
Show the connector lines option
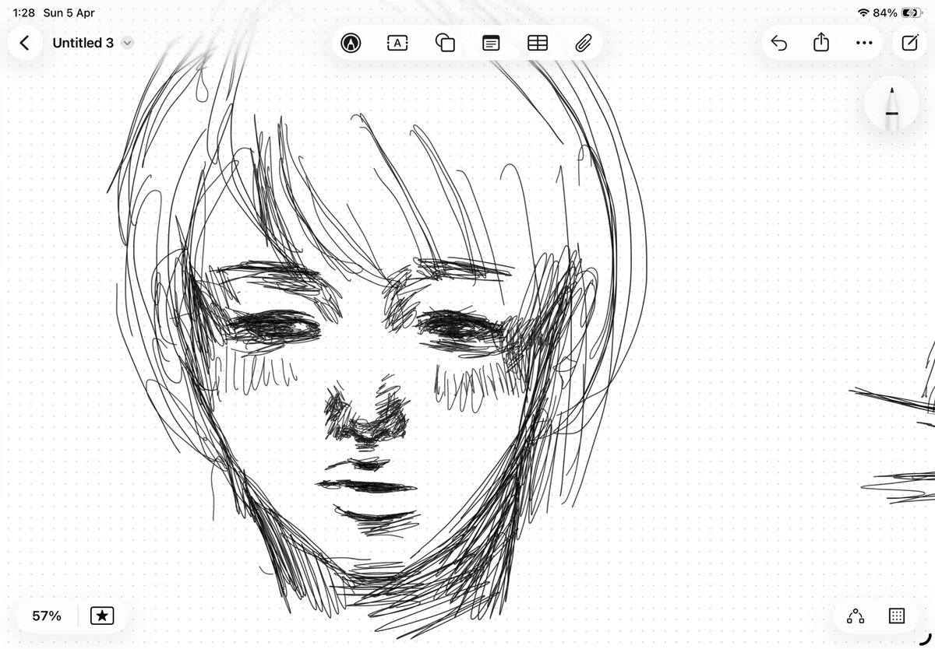click(x=856, y=616)
